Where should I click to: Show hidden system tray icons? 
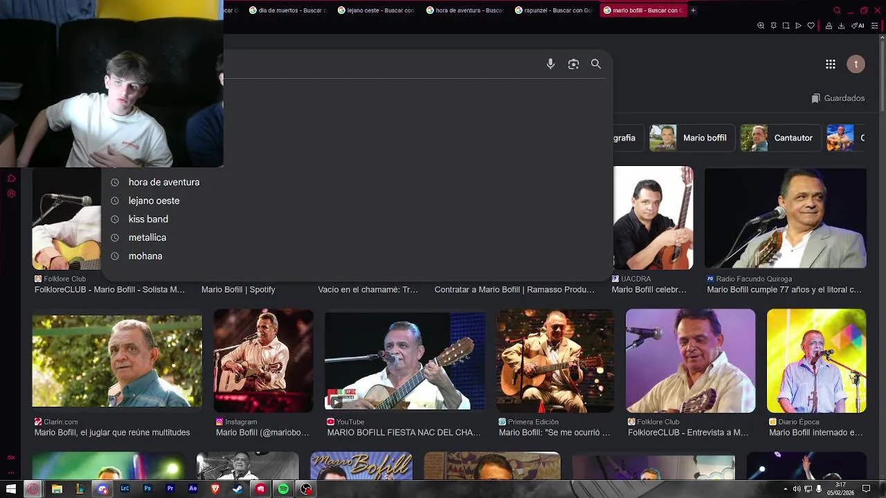click(x=786, y=489)
